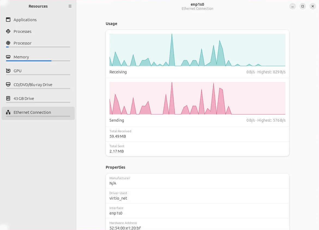Screen dimensions: 319x230
Task: Click the Processor usage bar
Action: pos(38,47)
